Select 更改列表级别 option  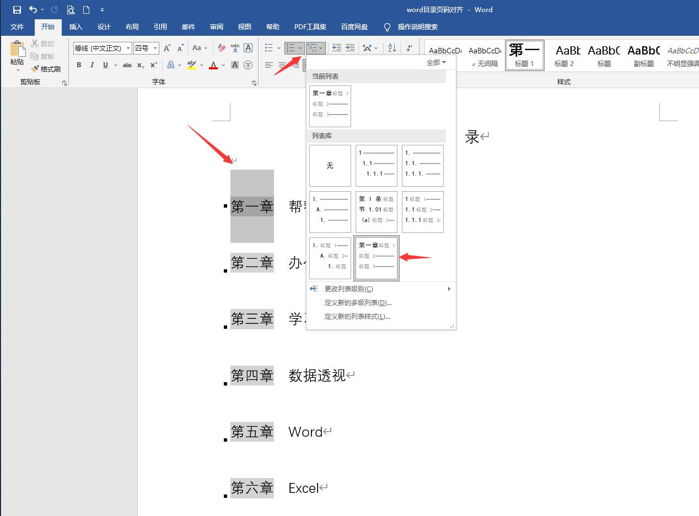point(347,289)
